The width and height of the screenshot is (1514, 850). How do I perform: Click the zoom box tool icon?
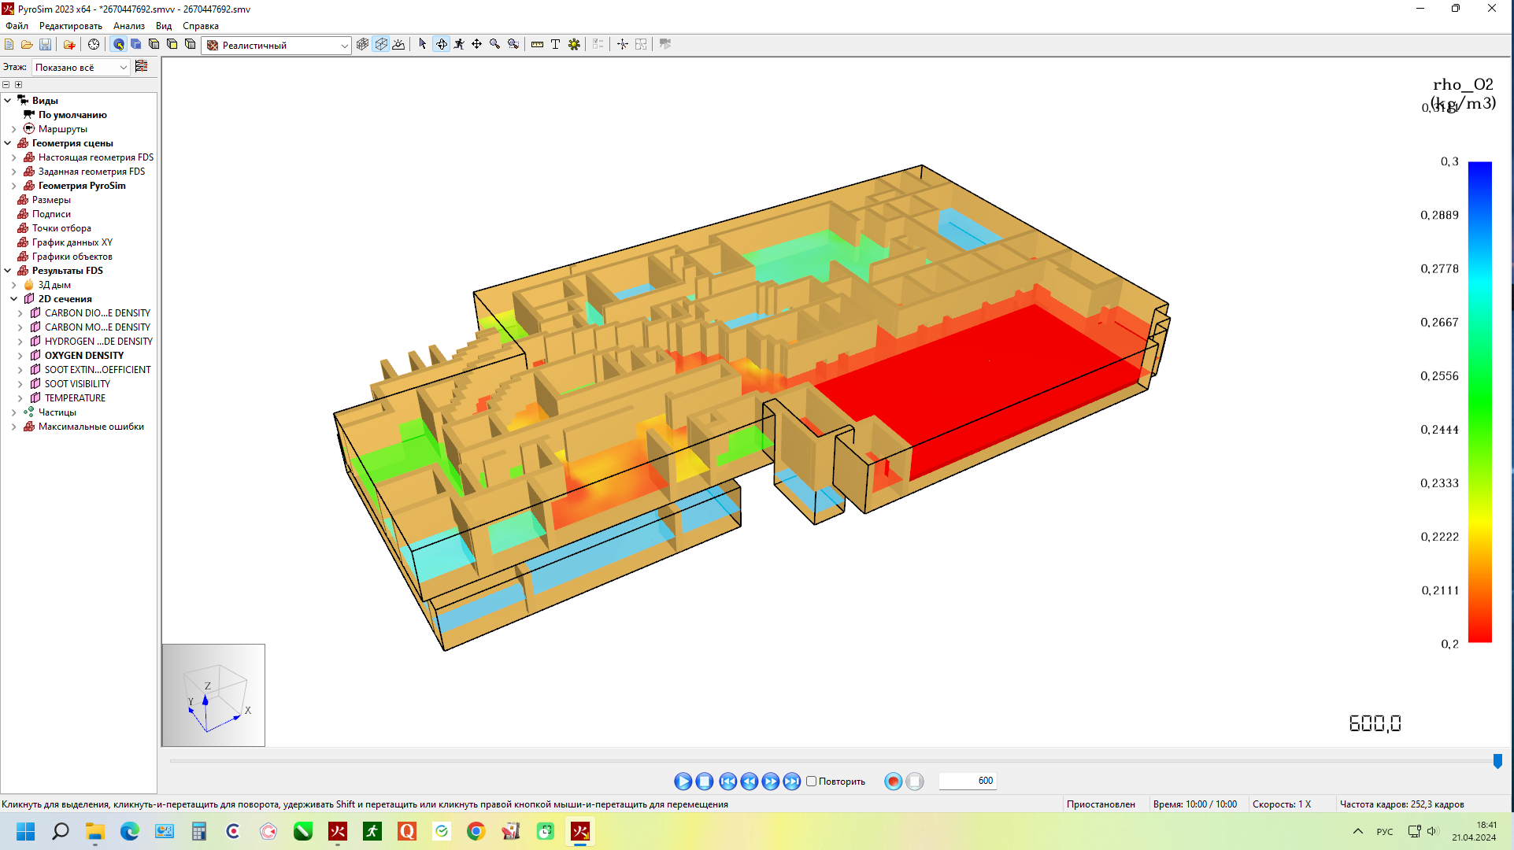[513, 45]
